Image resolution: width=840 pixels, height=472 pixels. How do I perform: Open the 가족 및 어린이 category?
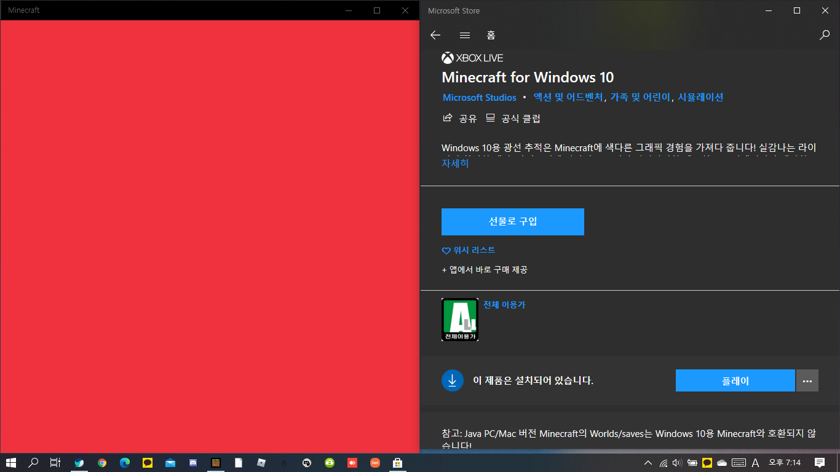640,97
